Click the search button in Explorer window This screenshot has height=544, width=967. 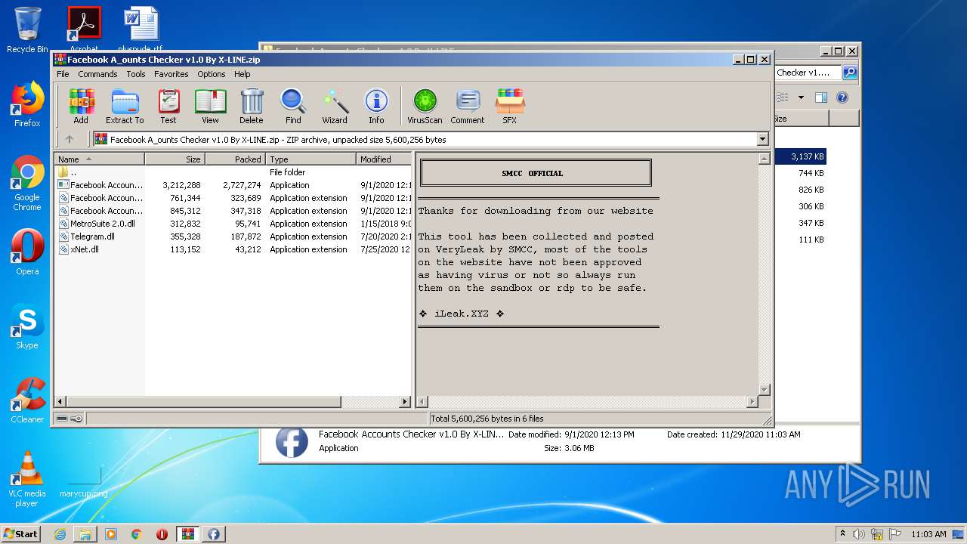(x=850, y=73)
